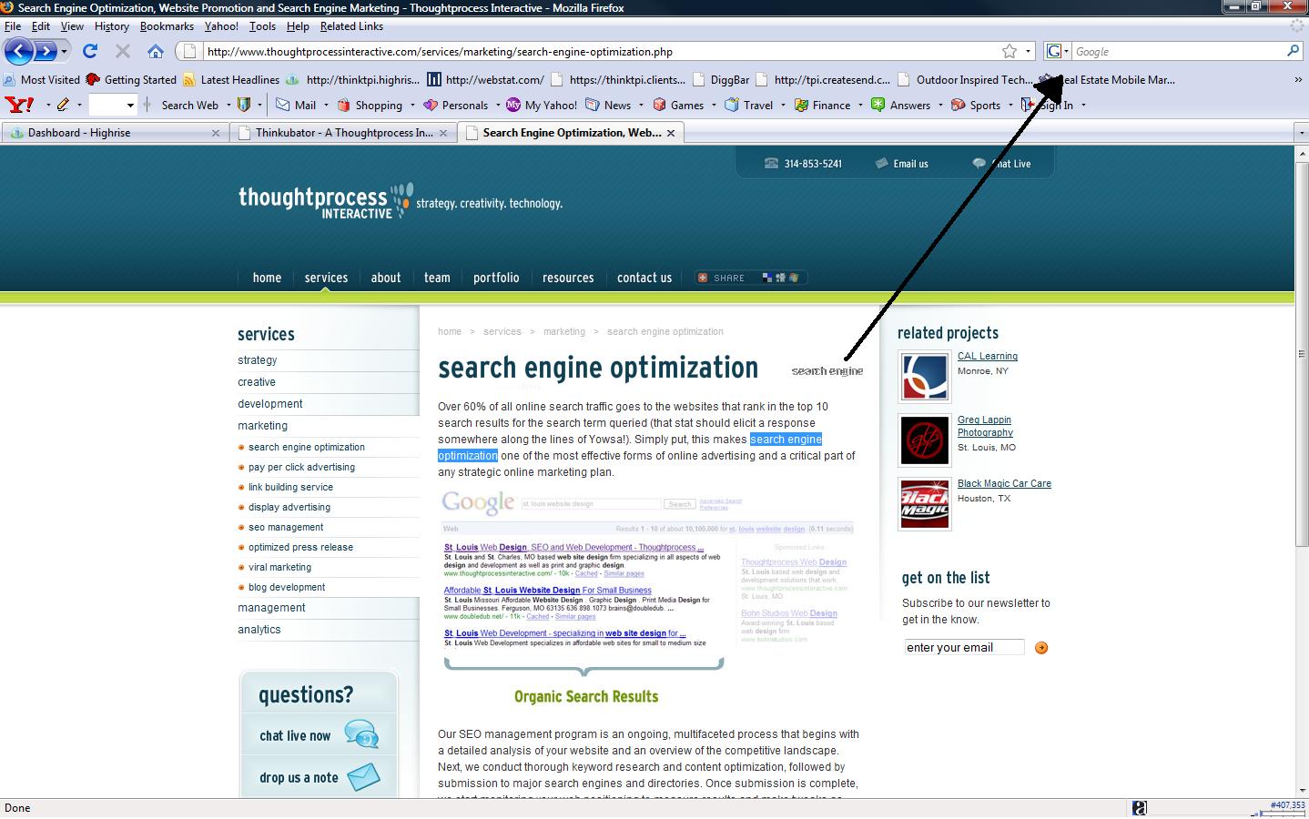Screen dimensions: 1309x819
Task: Open the File menu
Action: (x=13, y=26)
